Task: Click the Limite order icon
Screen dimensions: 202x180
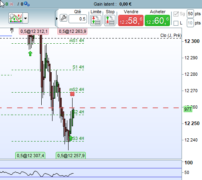Action: 96,20
